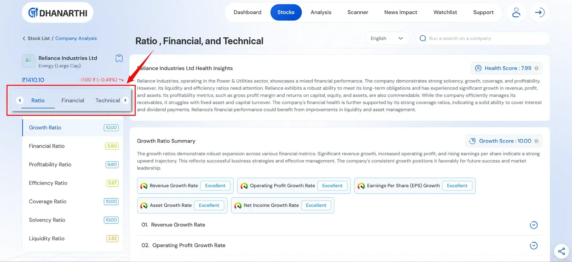572x262 pixels.
Task: Click Excellent badge for Asset Growth Rate
Action: click(209, 205)
